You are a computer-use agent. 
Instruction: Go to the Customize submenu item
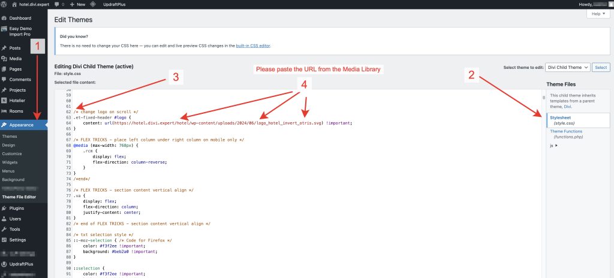12,153
